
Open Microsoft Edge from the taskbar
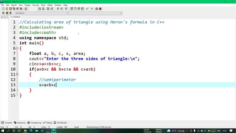pyautogui.click(x=31, y=131)
